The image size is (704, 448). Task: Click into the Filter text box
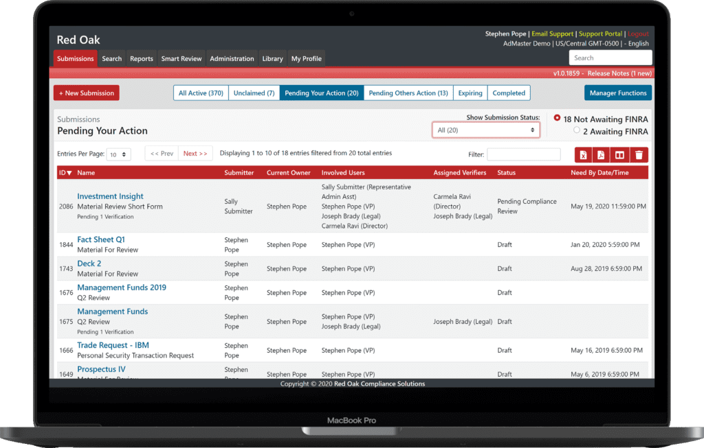pos(523,154)
